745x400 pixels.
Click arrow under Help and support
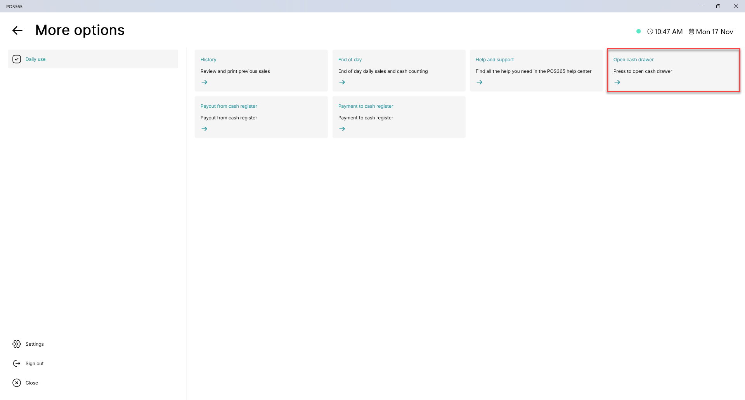tap(480, 82)
